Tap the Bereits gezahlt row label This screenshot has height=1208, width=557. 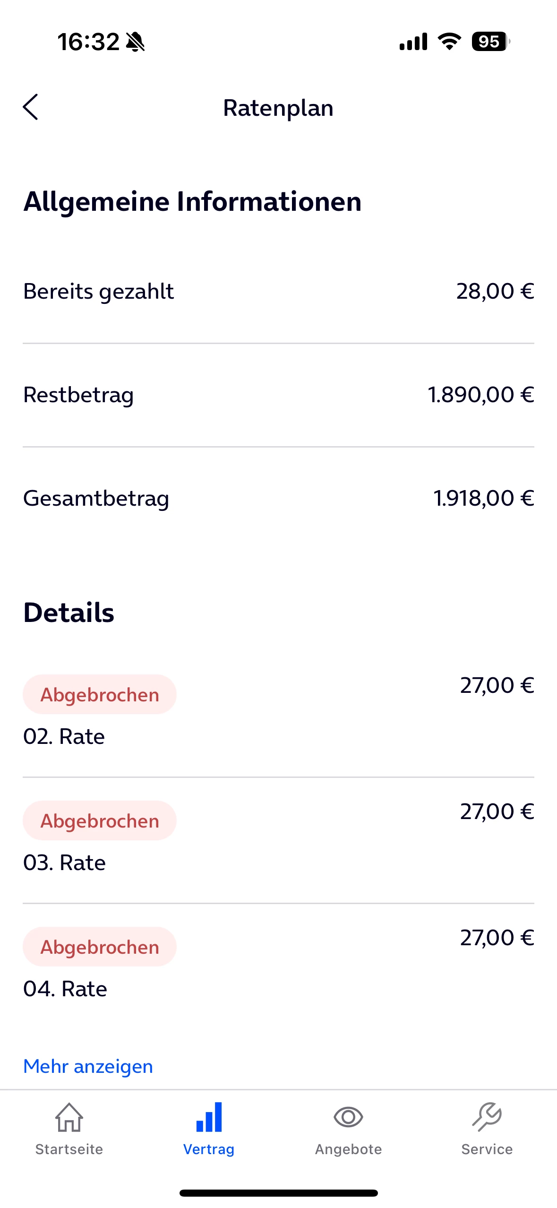coord(99,291)
